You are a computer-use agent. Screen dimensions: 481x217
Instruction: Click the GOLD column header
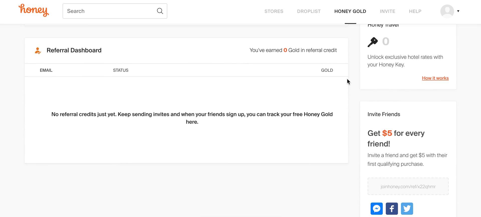pyautogui.click(x=327, y=70)
